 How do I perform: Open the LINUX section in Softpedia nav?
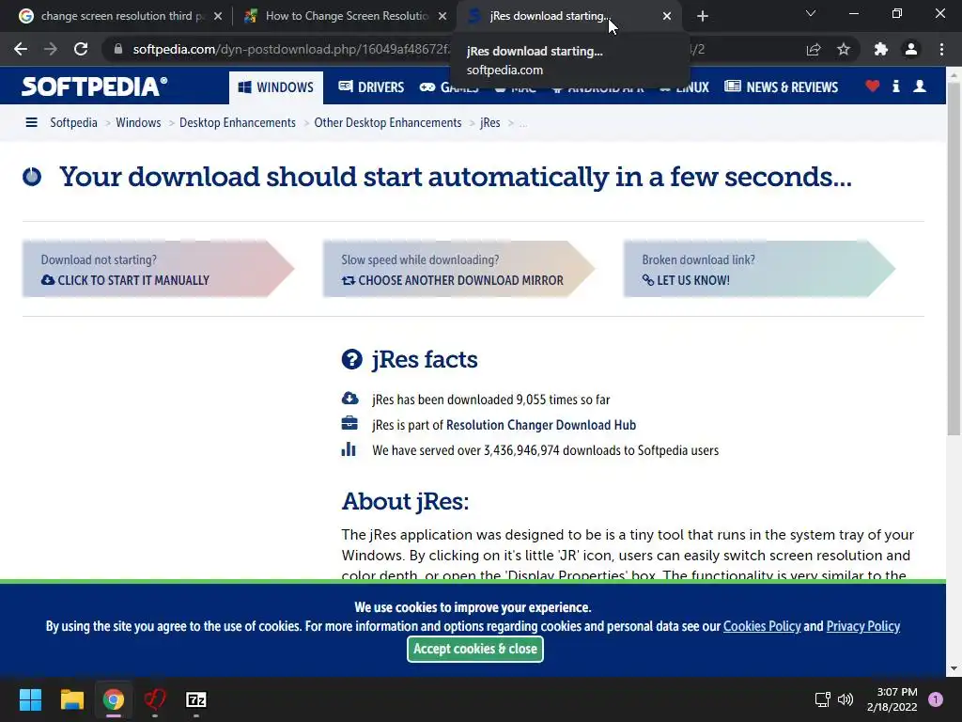click(685, 87)
